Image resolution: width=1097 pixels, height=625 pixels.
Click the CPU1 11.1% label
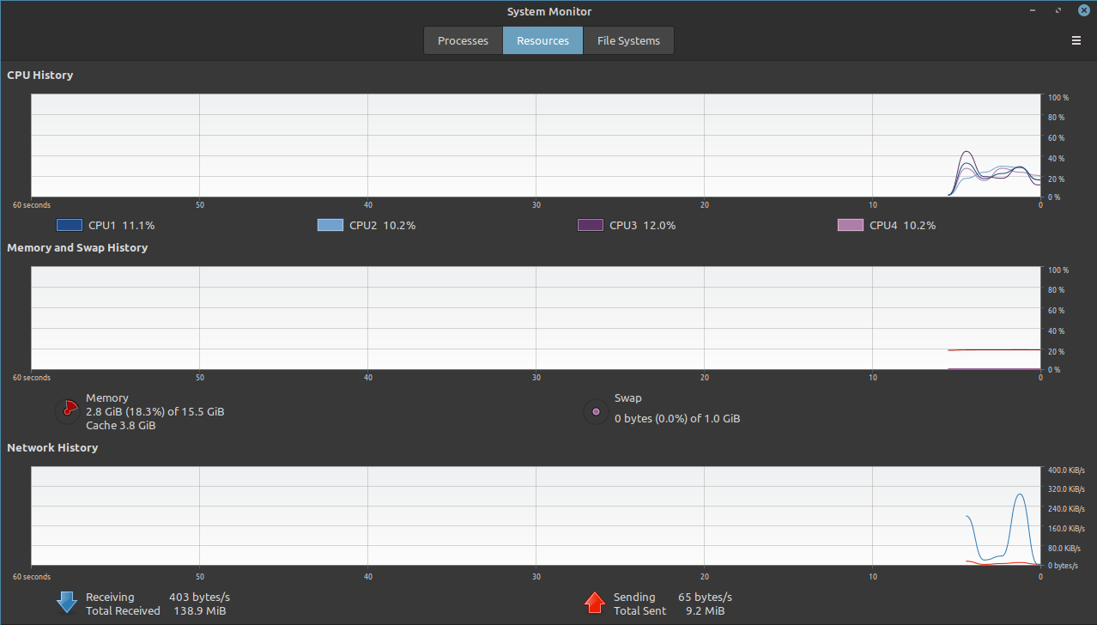click(122, 225)
